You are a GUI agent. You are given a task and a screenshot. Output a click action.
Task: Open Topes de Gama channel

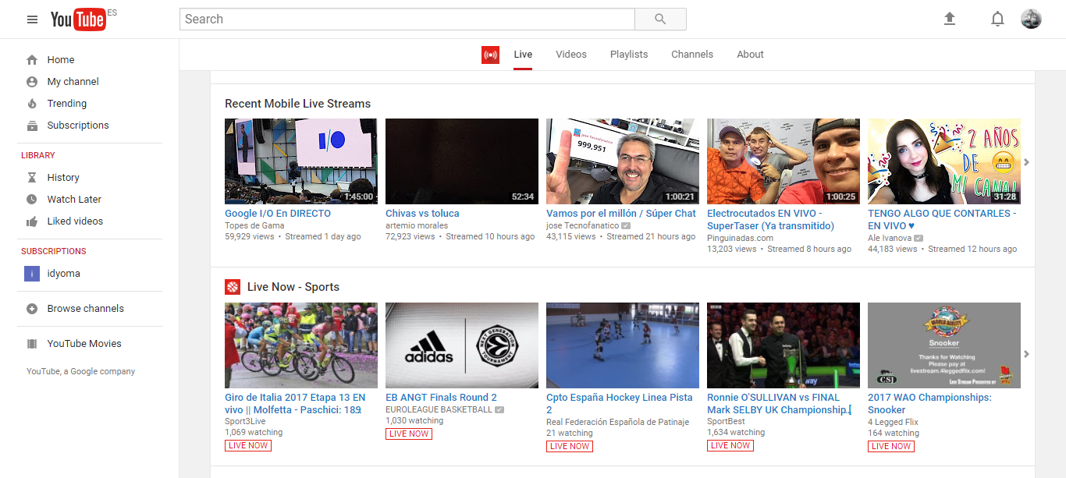click(x=254, y=226)
